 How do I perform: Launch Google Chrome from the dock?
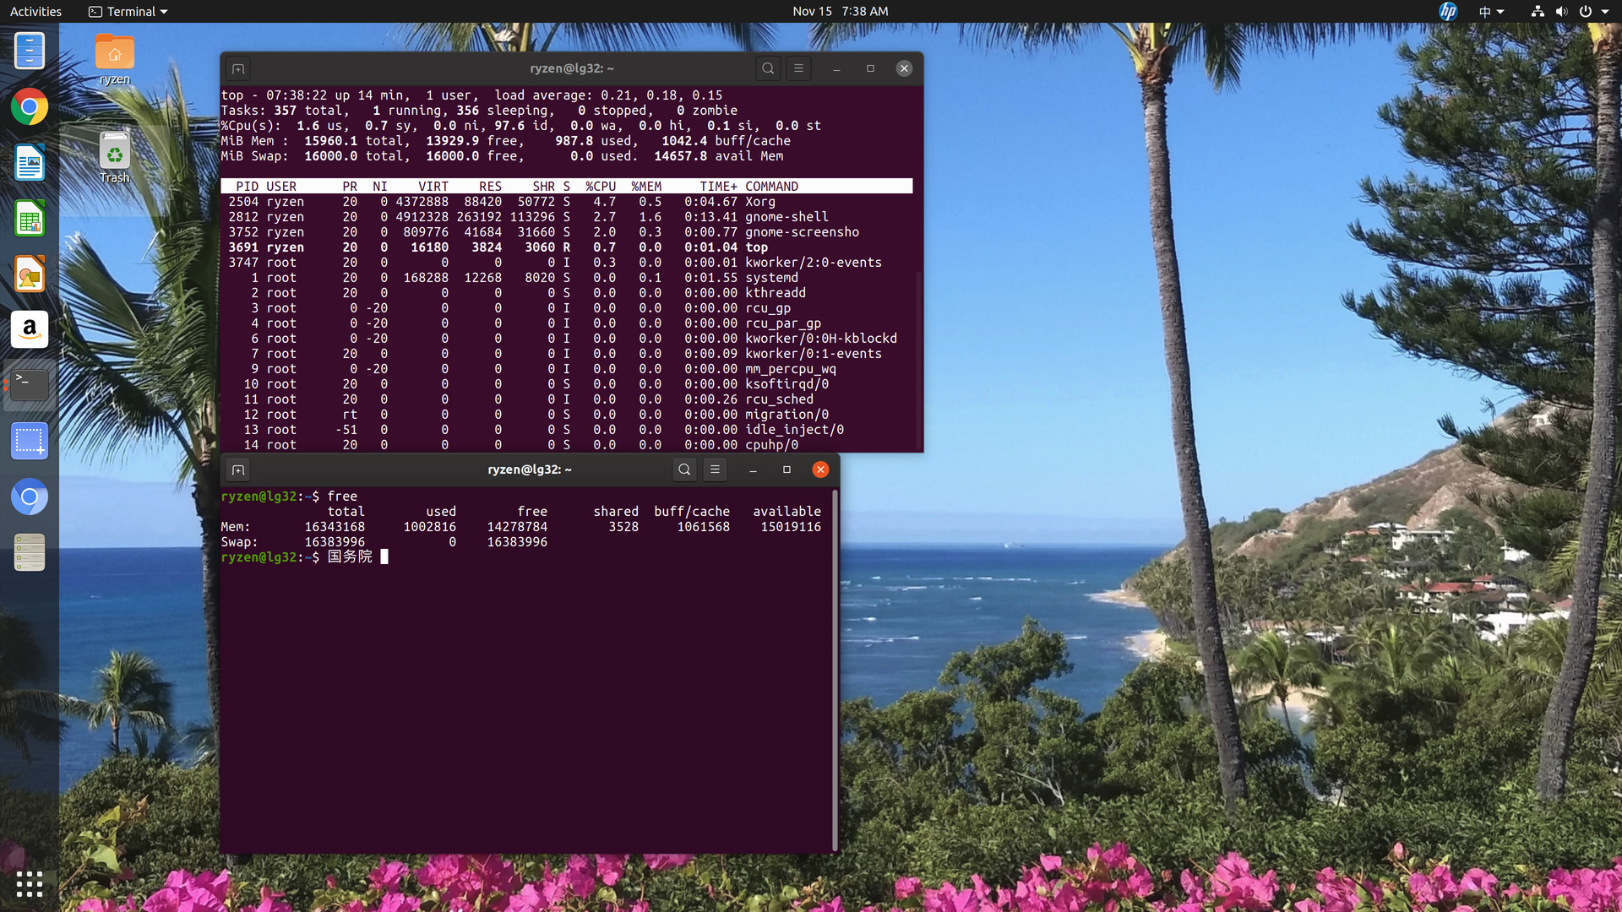point(30,107)
